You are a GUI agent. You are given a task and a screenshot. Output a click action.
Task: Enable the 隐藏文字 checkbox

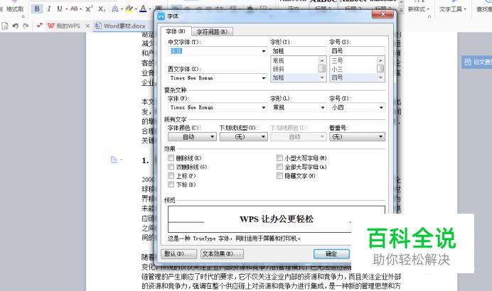point(279,176)
